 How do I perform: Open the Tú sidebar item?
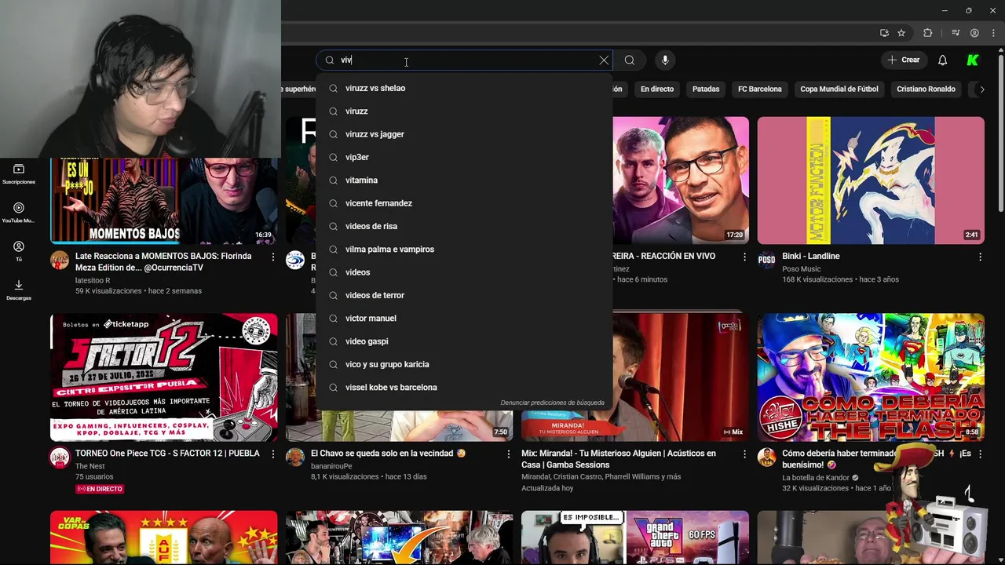click(19, 251)
